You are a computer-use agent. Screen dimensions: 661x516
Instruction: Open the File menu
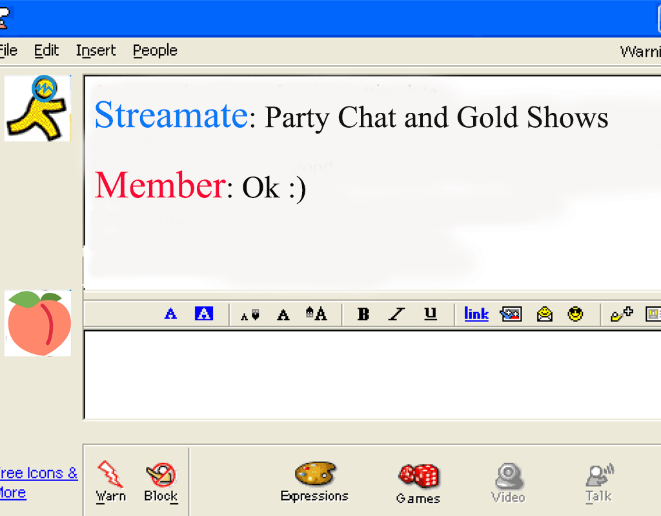(x=8, y=50)
